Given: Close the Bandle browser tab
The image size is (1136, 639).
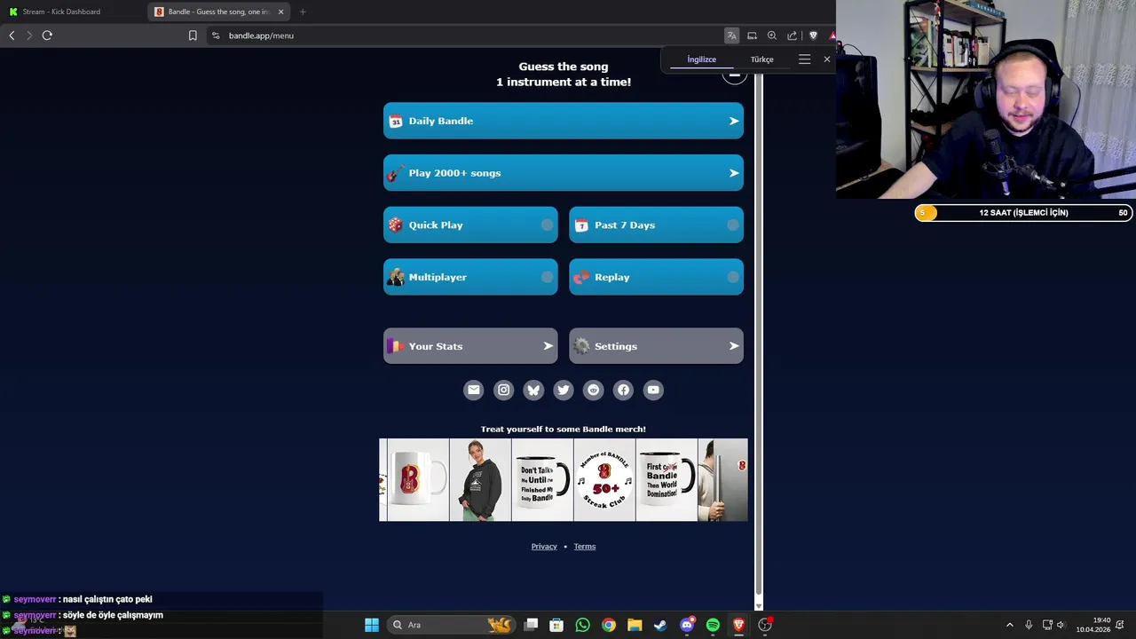Looking at the screenshot, I should 281,12.
